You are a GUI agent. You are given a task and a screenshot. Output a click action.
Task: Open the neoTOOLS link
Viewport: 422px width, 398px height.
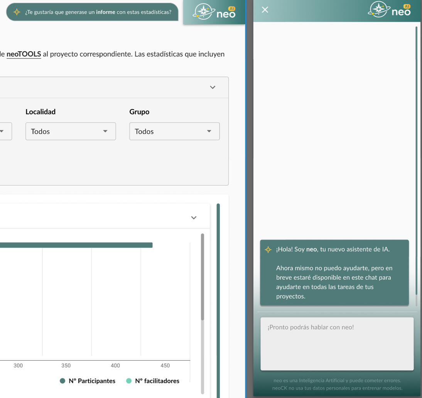coord(24,54)
